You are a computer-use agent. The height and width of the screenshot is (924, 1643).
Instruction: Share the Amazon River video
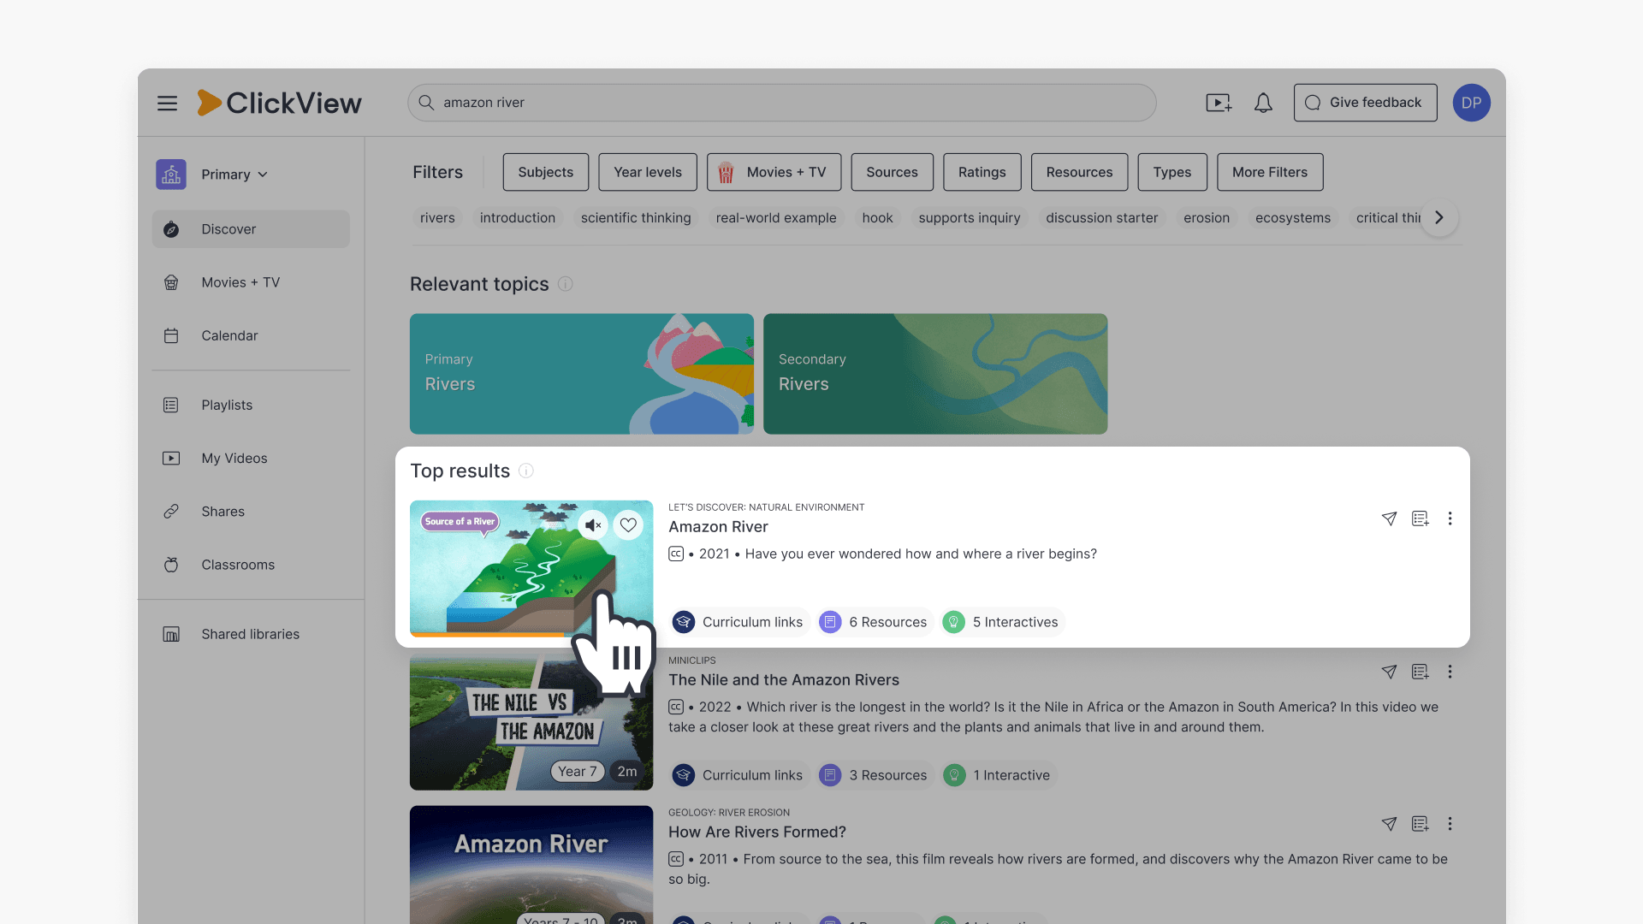pos(1389,518)
